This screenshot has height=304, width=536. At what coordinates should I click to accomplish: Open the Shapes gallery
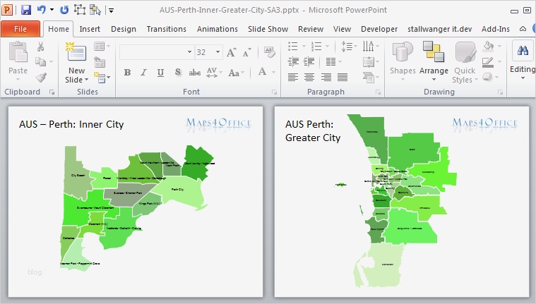(x=403, y=61)
